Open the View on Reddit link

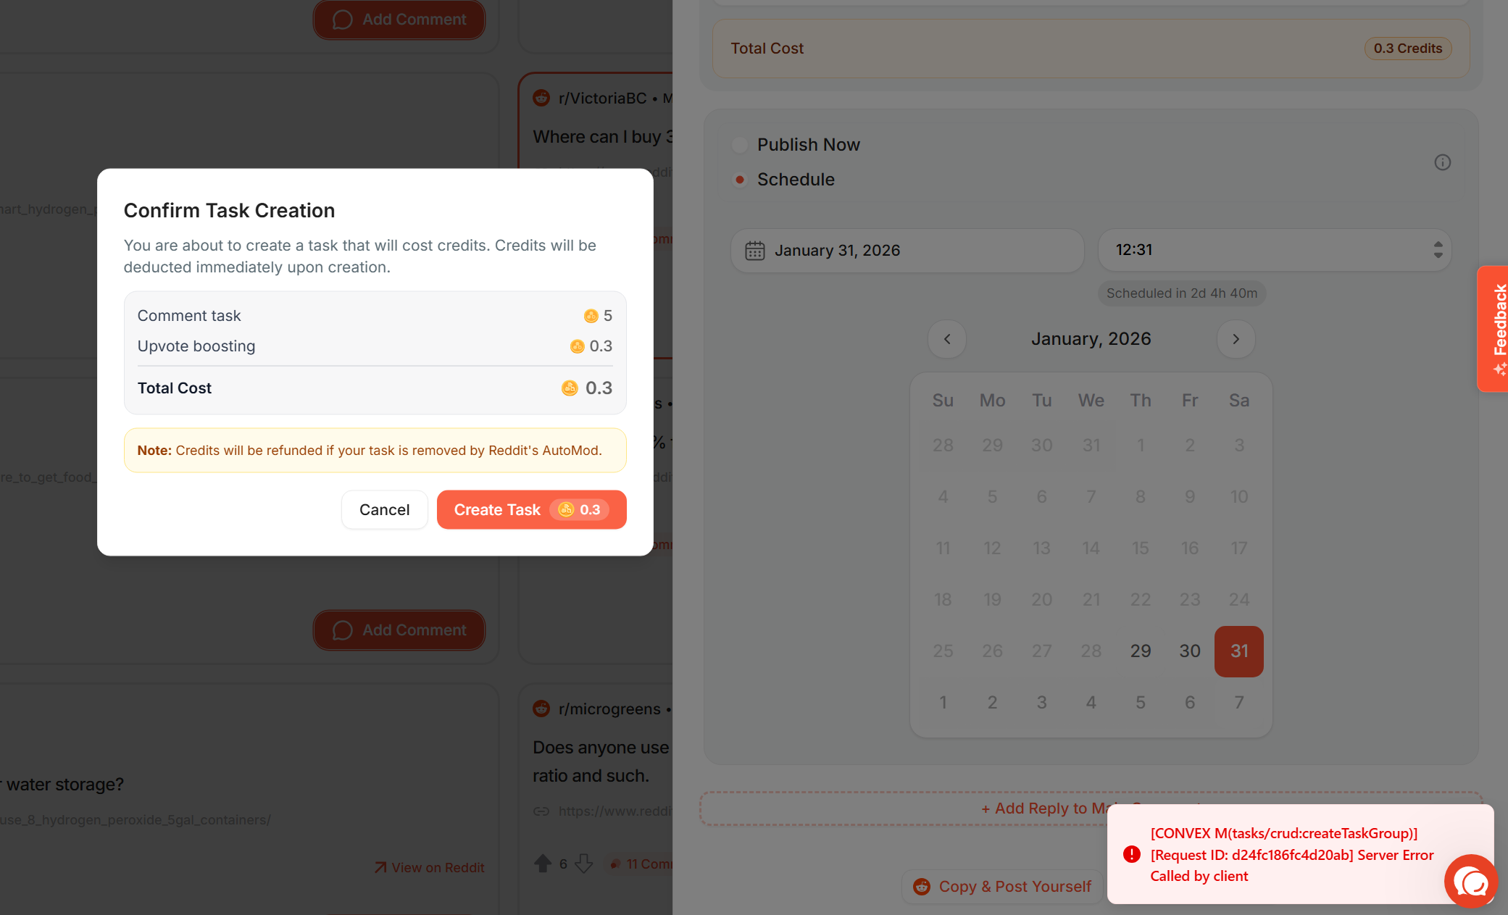(x=429, y=868)
